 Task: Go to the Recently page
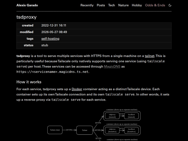click(87, 5)
